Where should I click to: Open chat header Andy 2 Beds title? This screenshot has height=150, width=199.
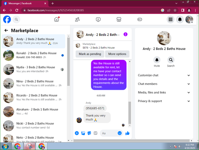click(x=102, y=35)
